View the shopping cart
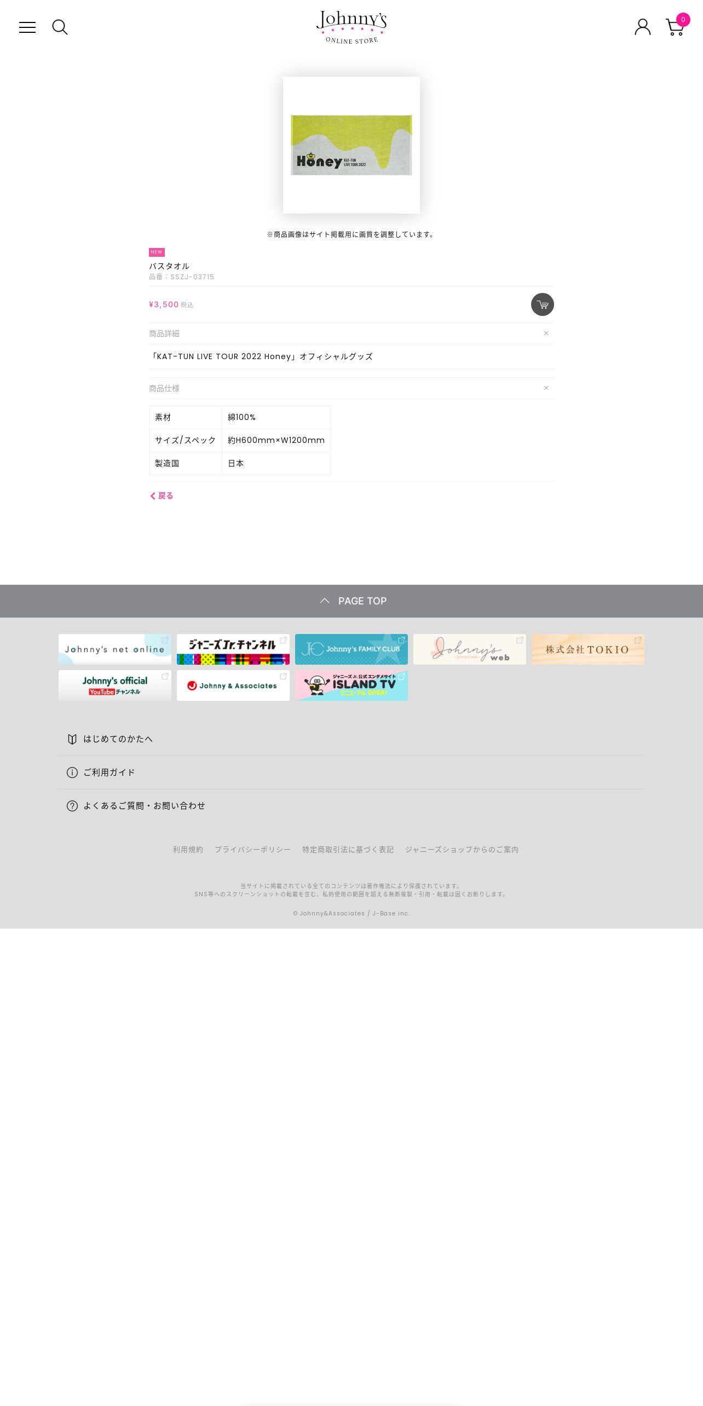 click(676, 26)
